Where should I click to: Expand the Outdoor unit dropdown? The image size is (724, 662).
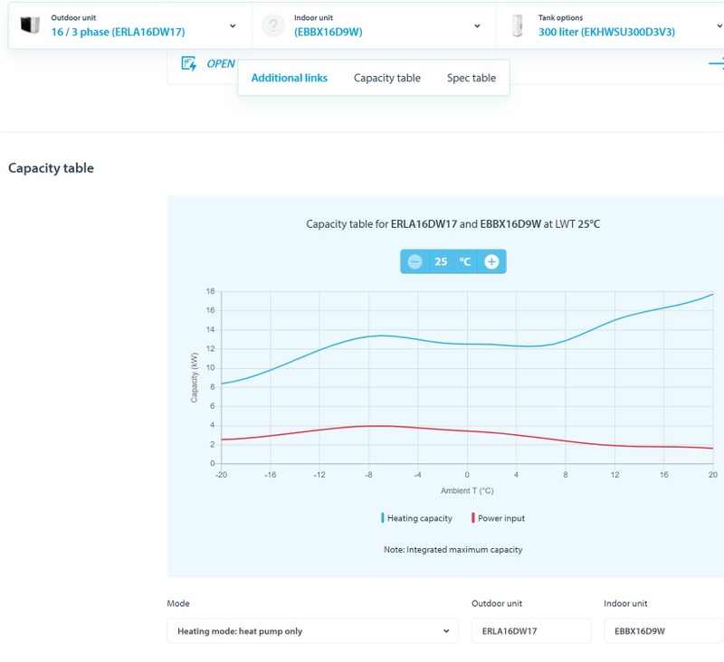[x=233, y=26]
